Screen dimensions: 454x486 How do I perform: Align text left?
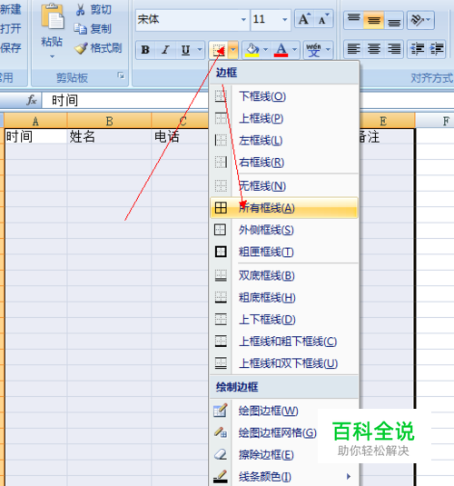pos(353,49)
